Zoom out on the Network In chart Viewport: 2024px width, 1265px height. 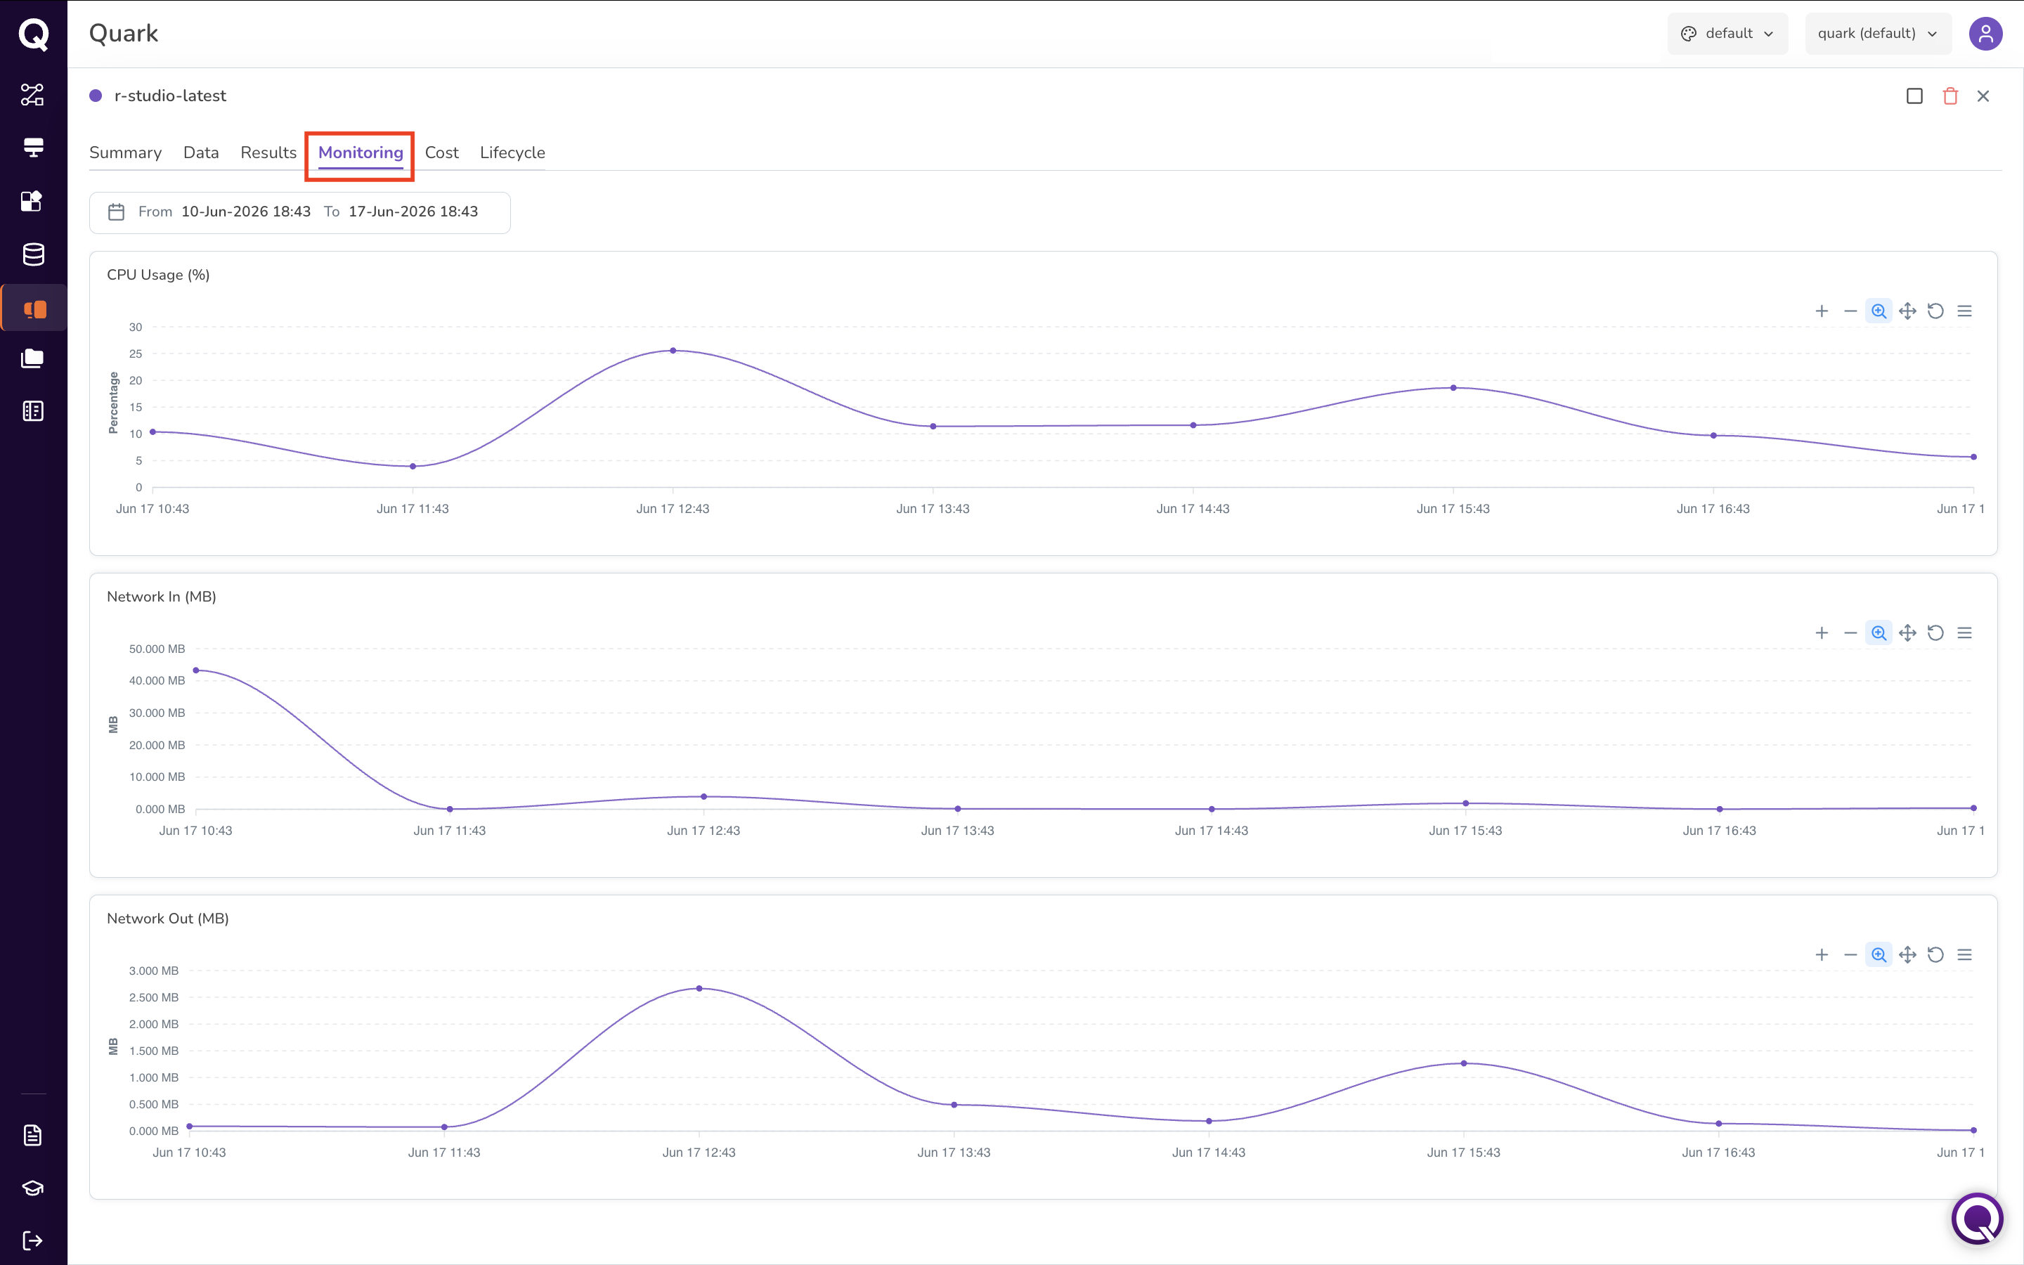click(1850, 633)
